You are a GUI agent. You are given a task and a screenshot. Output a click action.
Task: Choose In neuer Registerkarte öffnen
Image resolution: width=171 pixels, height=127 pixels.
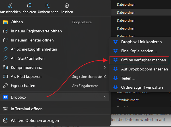click(36, 31)
